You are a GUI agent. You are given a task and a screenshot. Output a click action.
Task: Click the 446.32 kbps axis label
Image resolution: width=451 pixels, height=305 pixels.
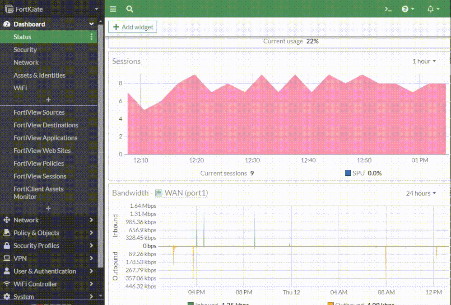141,286
